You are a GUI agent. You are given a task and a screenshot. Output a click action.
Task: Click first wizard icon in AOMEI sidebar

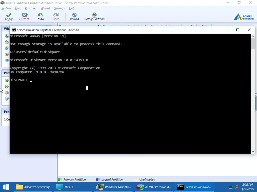[7, 36]
